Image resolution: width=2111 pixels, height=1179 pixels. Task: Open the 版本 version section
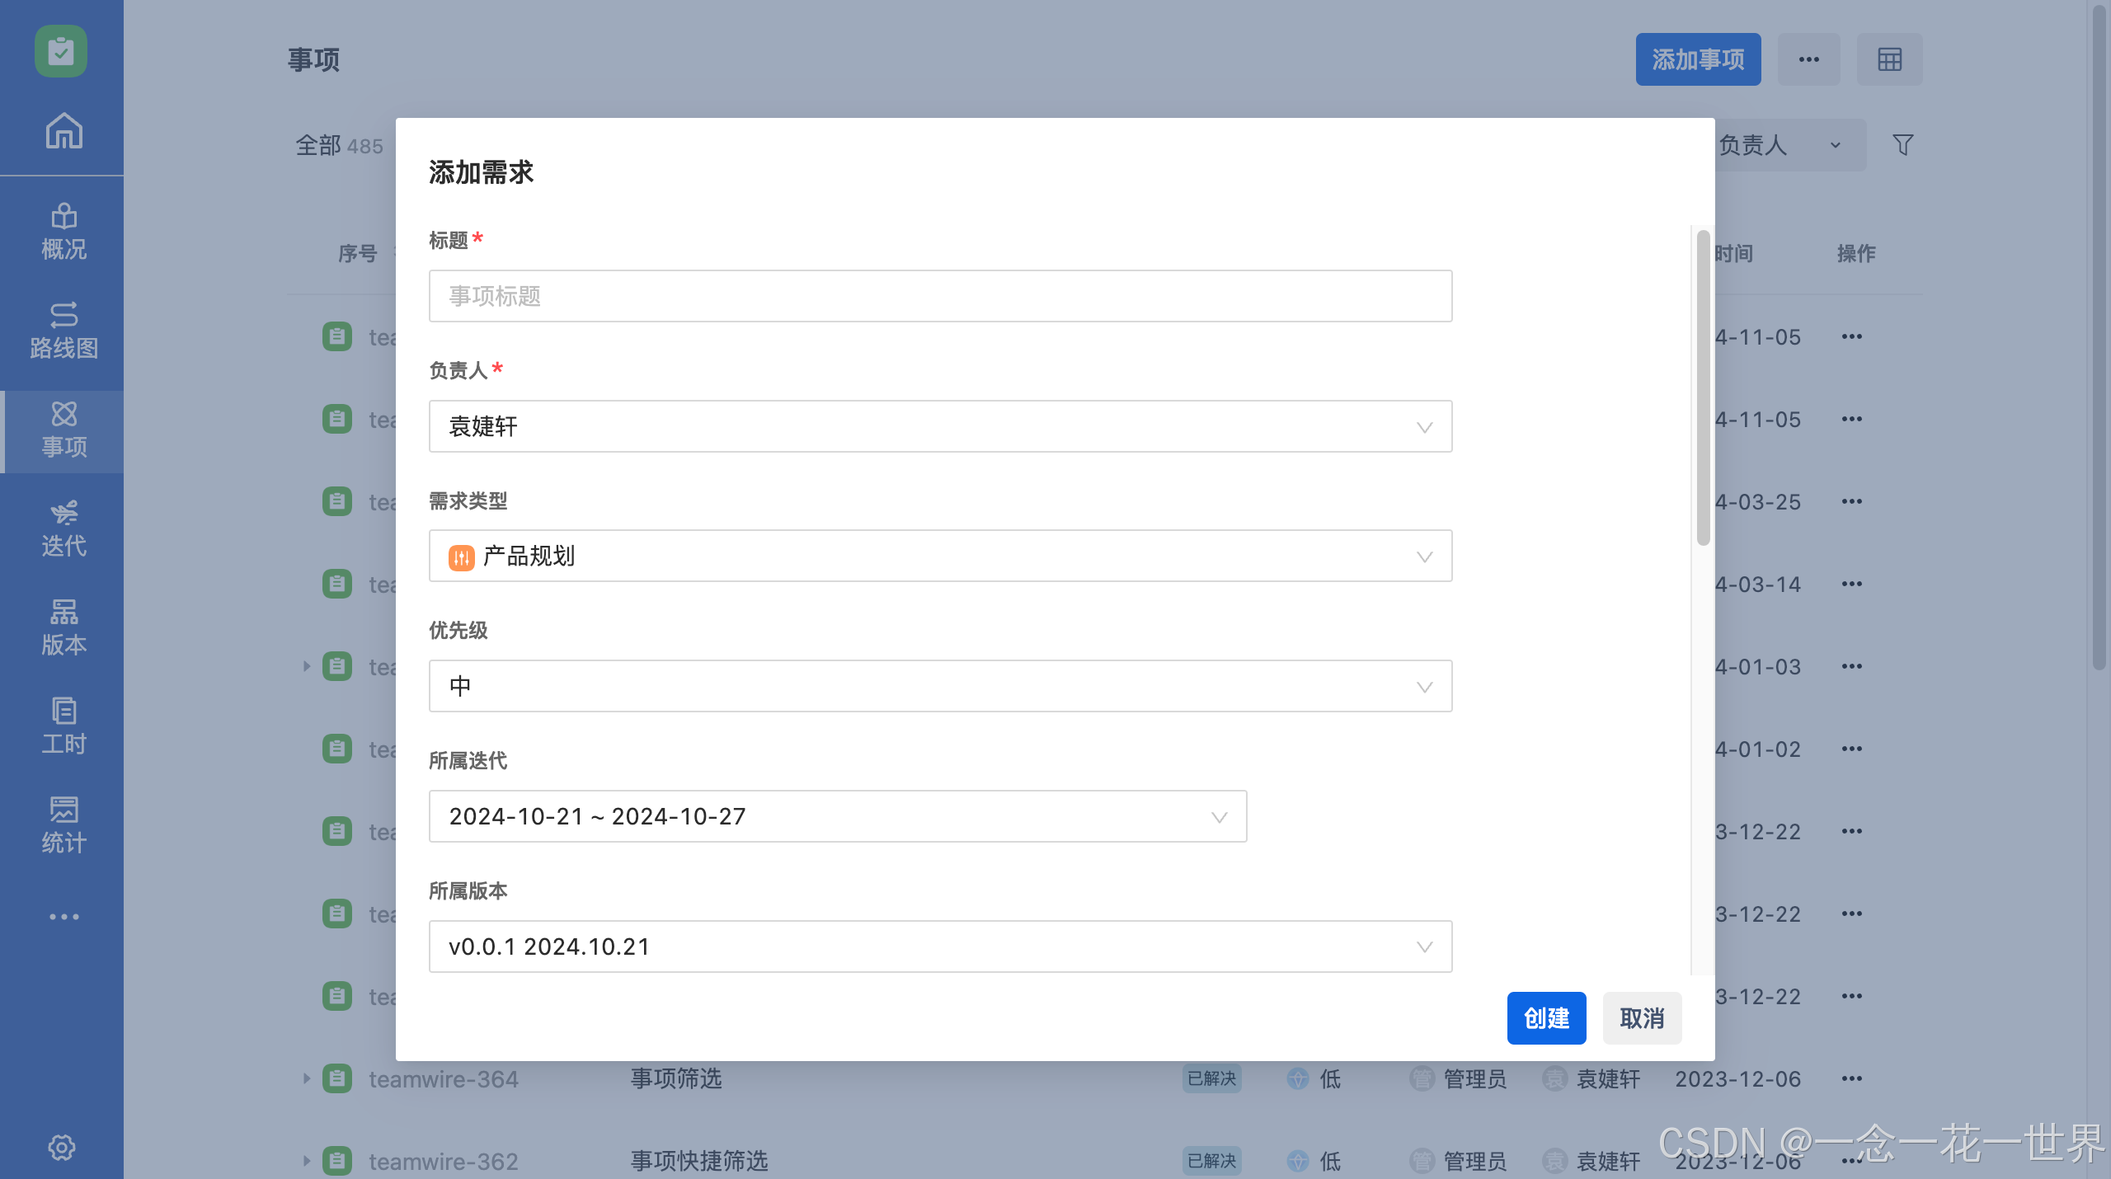click(x=63, y=627)
